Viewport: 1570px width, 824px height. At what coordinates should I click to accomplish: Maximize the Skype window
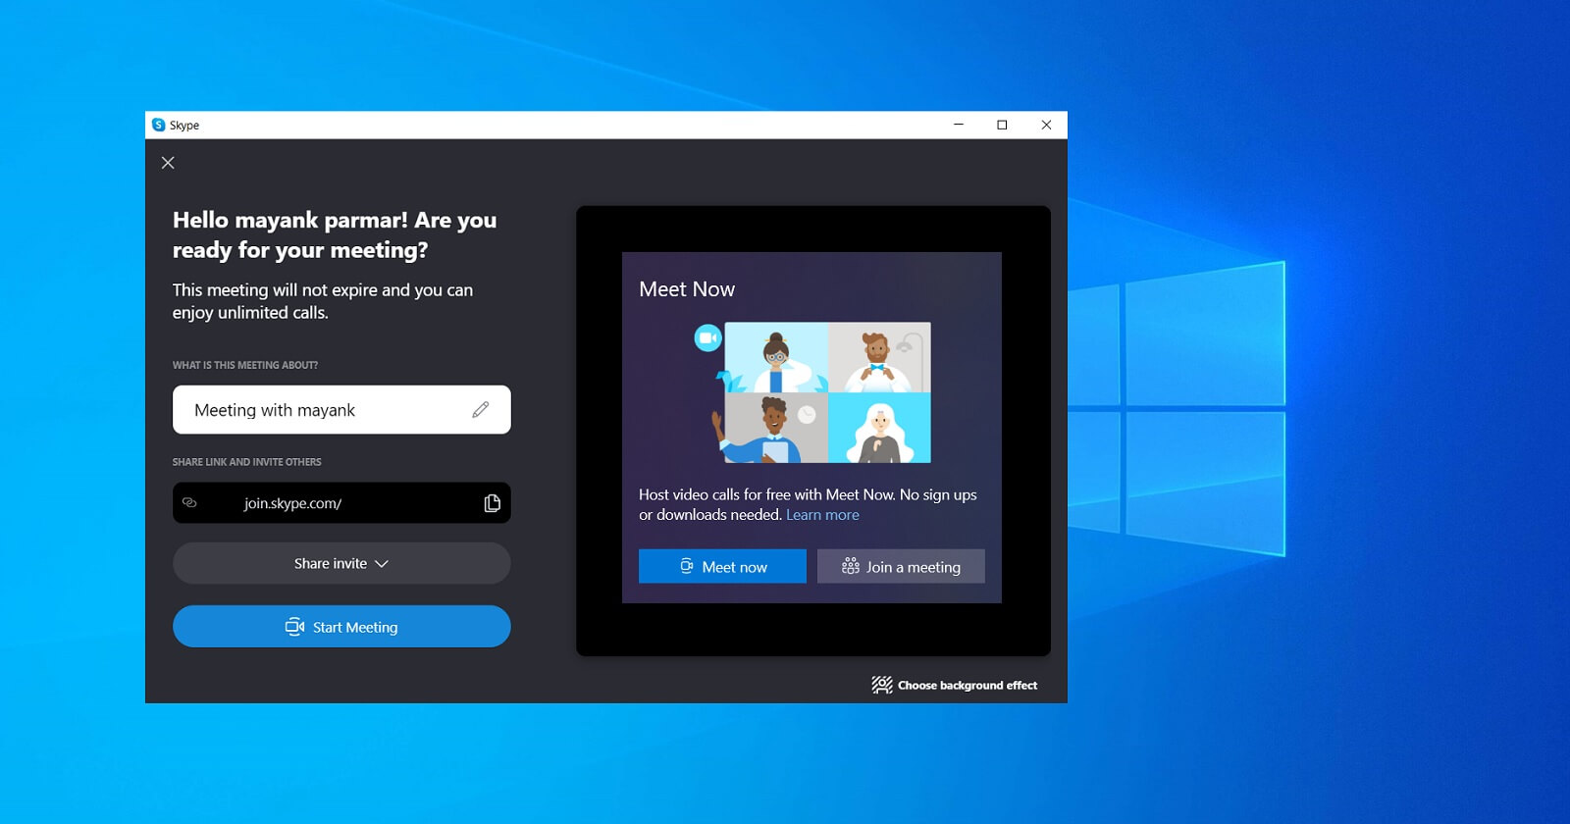point(1002,125)
